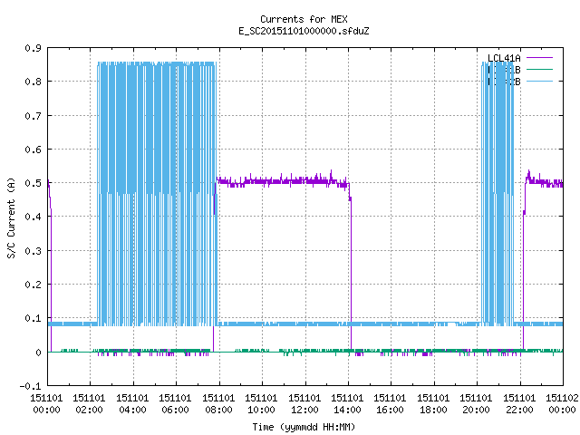
Task: Click the x-axis time label '16:00'
Action: coord(390,410)
